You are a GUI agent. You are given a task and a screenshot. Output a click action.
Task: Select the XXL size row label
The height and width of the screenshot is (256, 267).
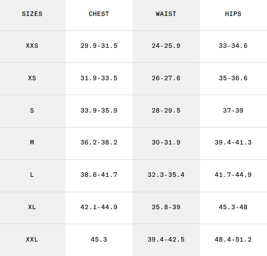32,240
